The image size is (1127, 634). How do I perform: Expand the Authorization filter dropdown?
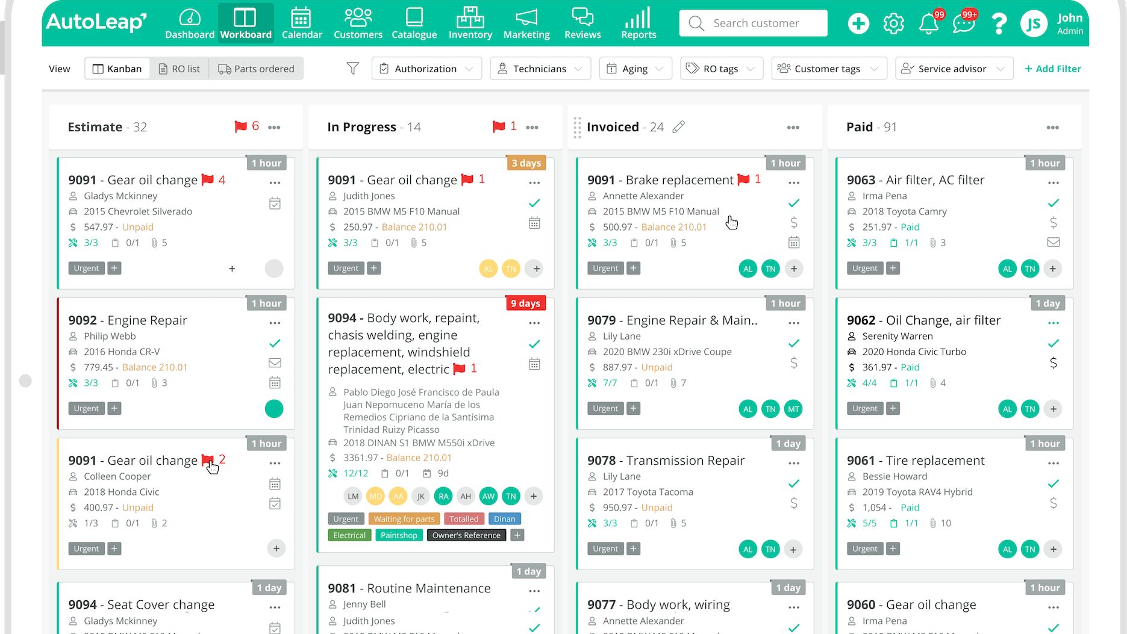[x=426, y=69]
